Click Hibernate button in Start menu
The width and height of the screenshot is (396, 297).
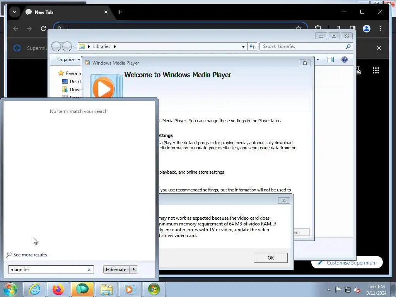pos(116,270)
